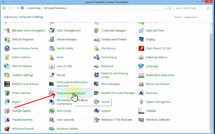Open the Taskbar settings link

point(151,111)
